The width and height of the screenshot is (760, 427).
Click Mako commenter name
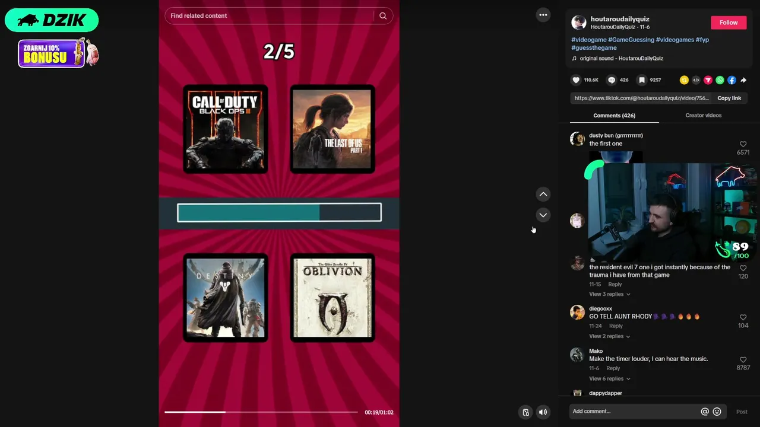[596, 350]
